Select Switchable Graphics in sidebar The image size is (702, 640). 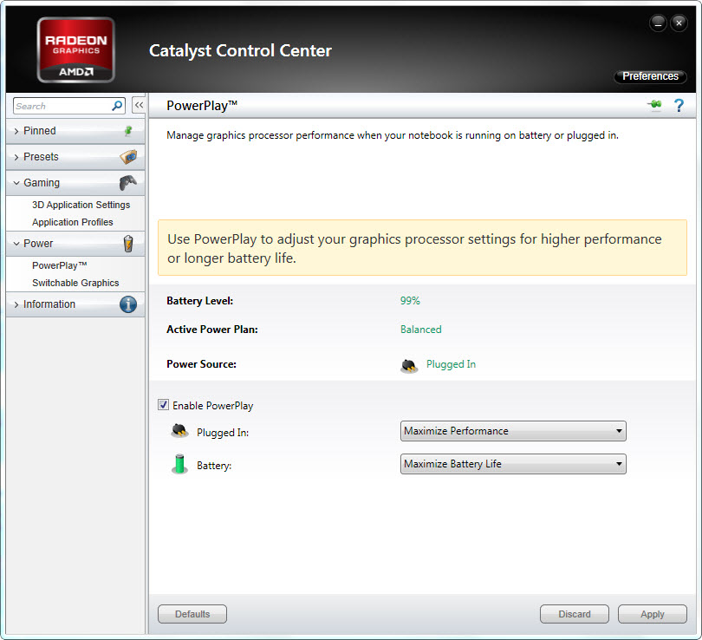(x=75, y=283)
